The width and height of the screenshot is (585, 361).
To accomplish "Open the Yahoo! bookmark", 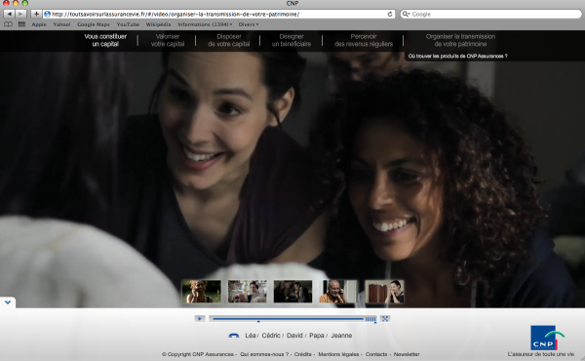I will click(61, 24).
